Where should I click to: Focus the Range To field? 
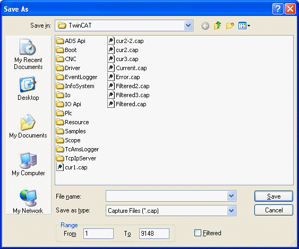(x=154, y=234)
